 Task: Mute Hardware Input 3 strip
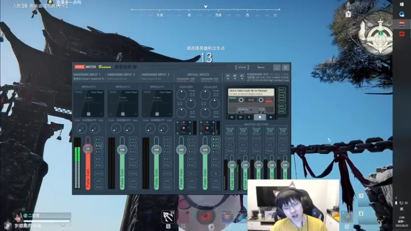tap(167, 187)
